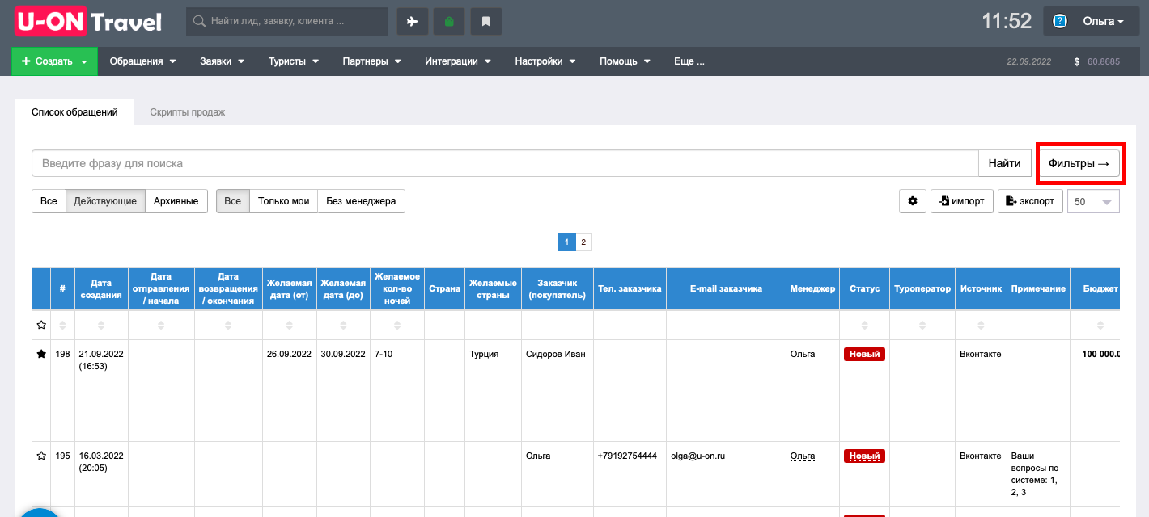Image resolution: width=1149 pixels, height=517 pixels.
Task: Star the request number 198
Action: (41, 354)
